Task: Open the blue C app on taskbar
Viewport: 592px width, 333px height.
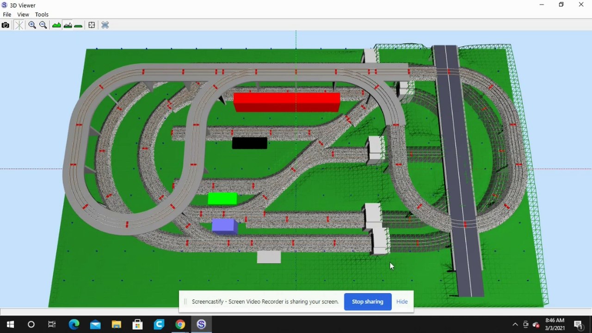Action: pyautogui.click(x=159, y=325)
